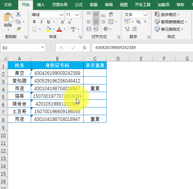Click Merge and Center icon
Image resolution: width=193 pixels, height=189 pixels.
111,22
